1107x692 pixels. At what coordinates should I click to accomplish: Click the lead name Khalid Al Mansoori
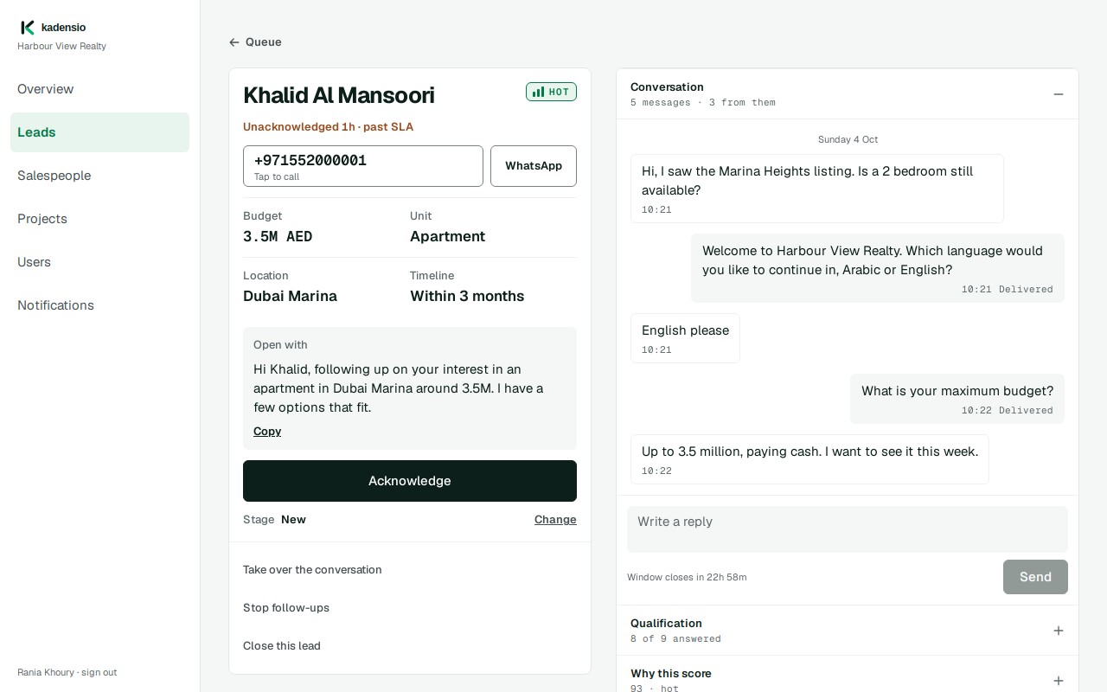point(339,95)
